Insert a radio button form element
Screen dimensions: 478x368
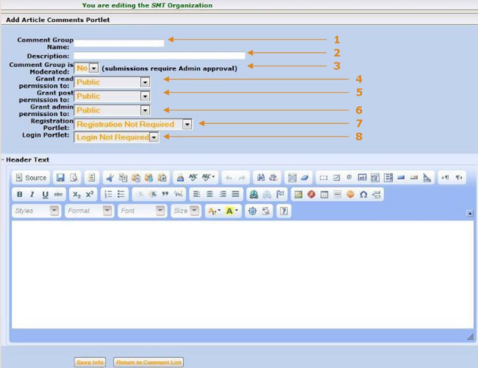coord(349,177)
